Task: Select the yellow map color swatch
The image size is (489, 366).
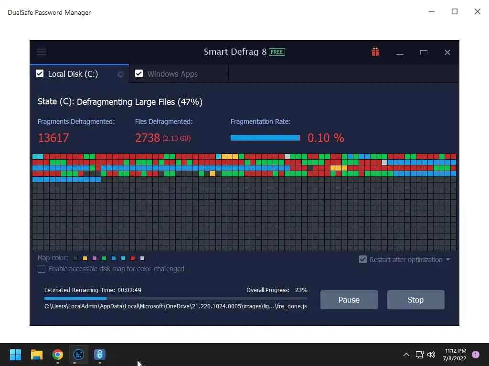Action: tap(85, 258)
